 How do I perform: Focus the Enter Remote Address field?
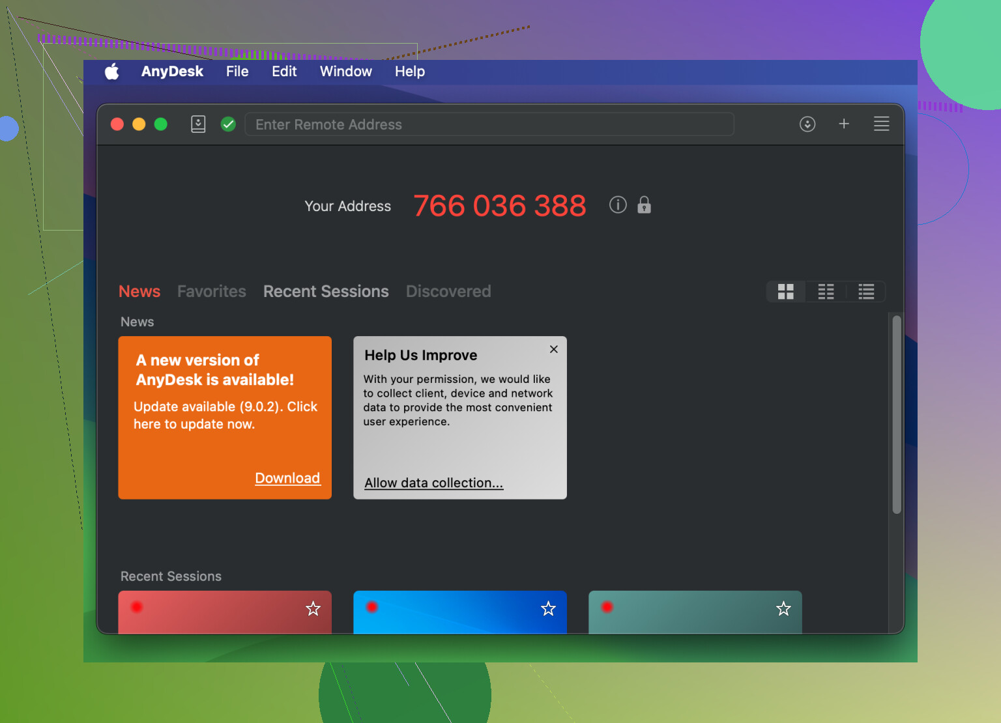click(489, 124)
